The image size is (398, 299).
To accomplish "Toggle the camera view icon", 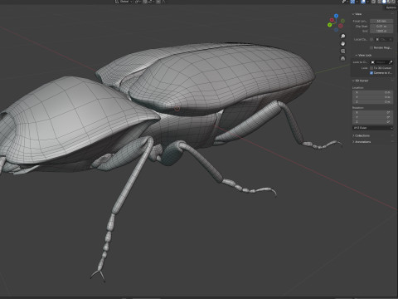I will pos(343,51).
